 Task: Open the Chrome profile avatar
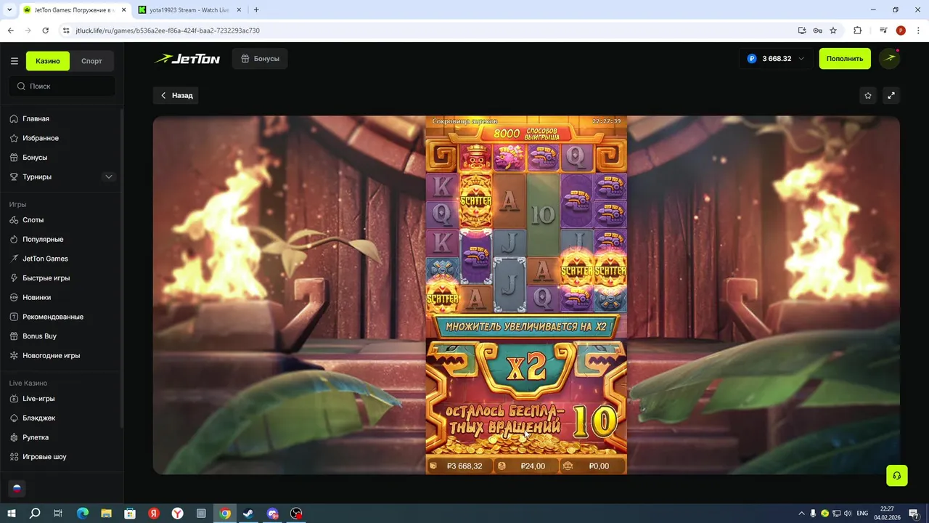(901, 31)
